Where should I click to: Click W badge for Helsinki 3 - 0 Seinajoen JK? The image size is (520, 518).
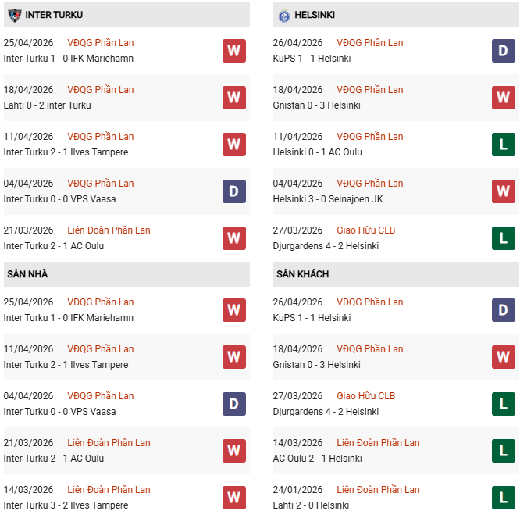pos(503,191)
